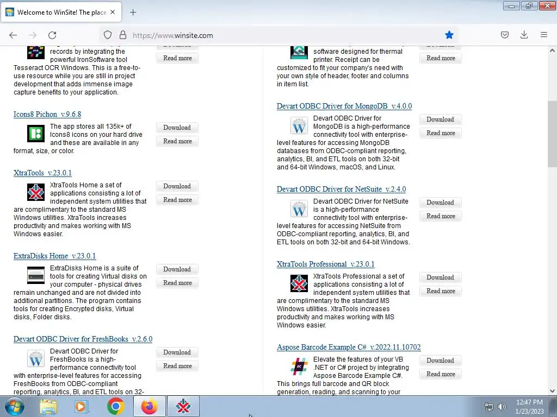
Task: Launch Windows Media Player from the taskbar
Action: click(82, 406)
